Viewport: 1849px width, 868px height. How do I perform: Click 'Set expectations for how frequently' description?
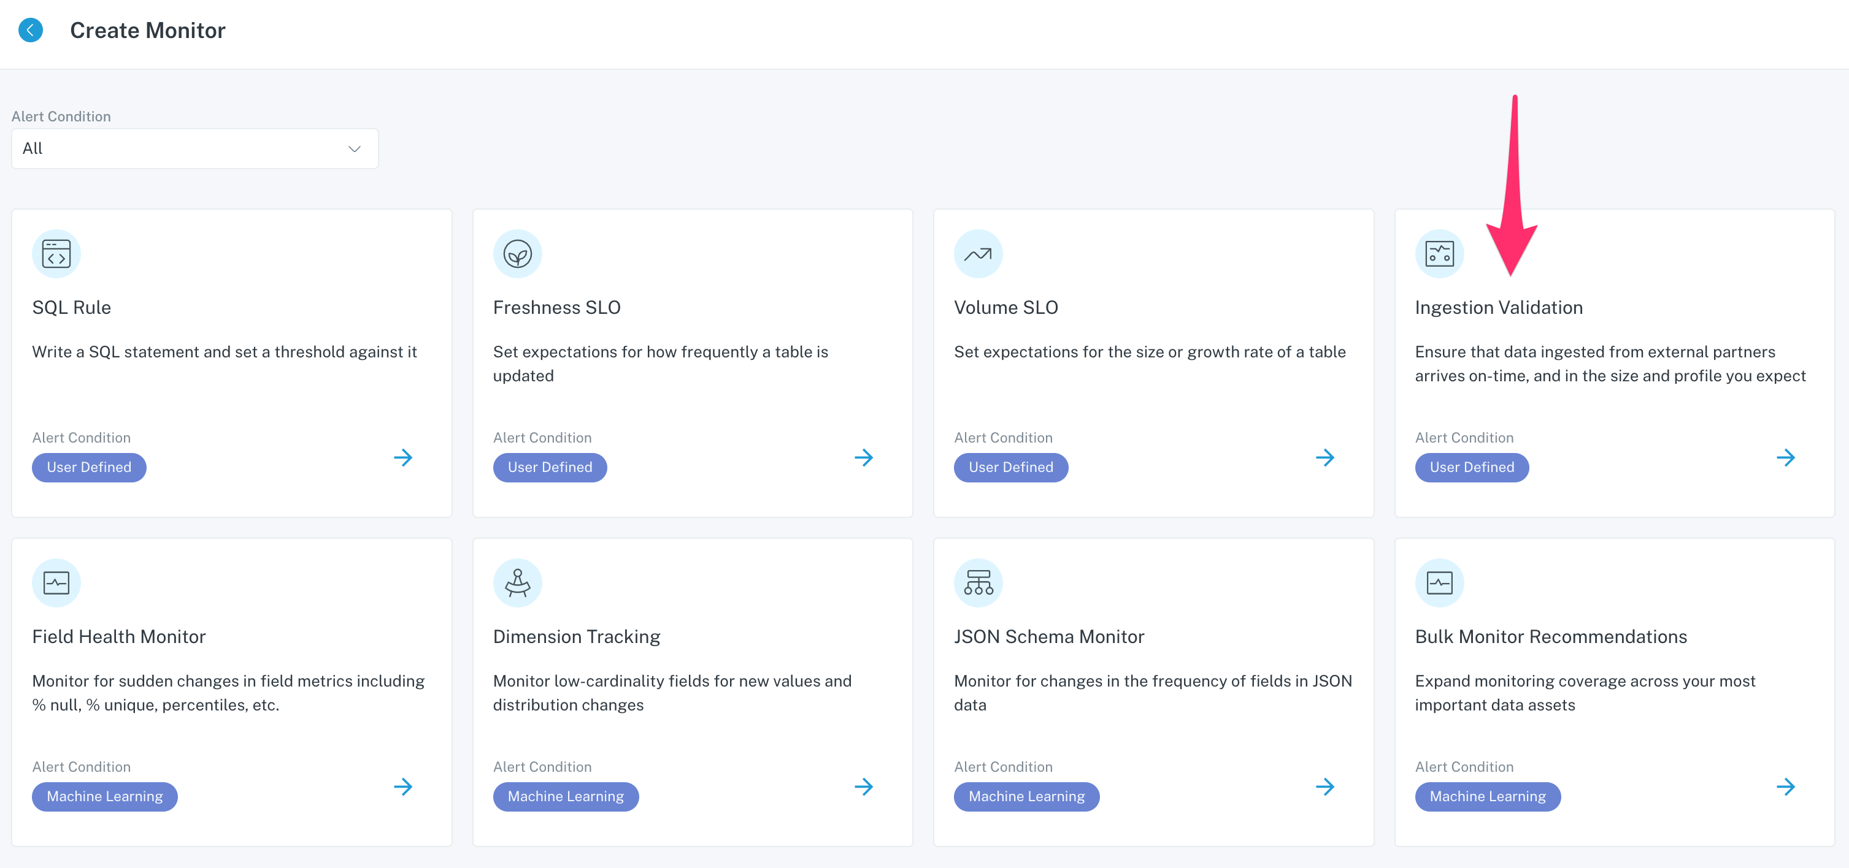pos(660,364)
